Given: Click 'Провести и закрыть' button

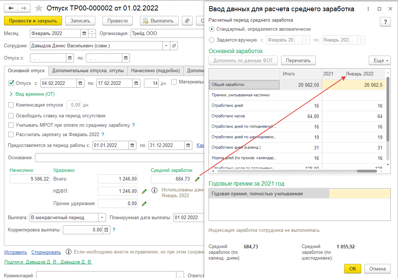Looking at the screenshot, I should point(33,21).
